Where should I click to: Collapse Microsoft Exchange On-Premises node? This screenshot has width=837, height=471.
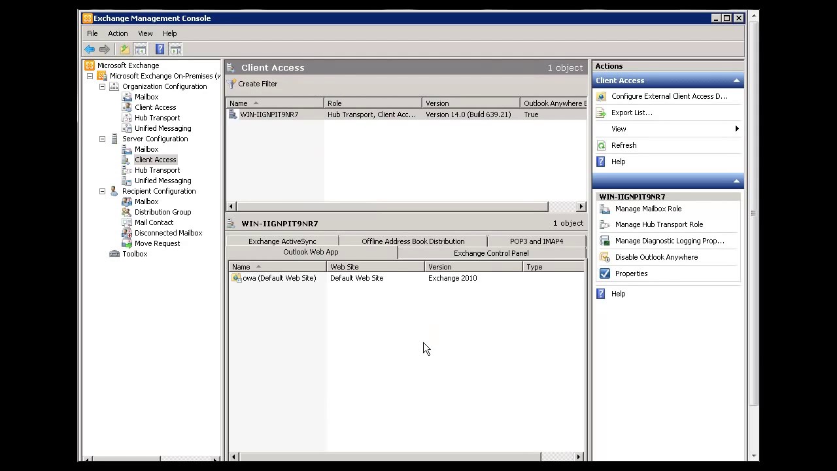[x=90, y=76]
